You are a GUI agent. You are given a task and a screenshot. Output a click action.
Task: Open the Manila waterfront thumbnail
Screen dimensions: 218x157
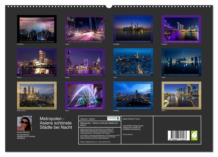tap(37, 62)
